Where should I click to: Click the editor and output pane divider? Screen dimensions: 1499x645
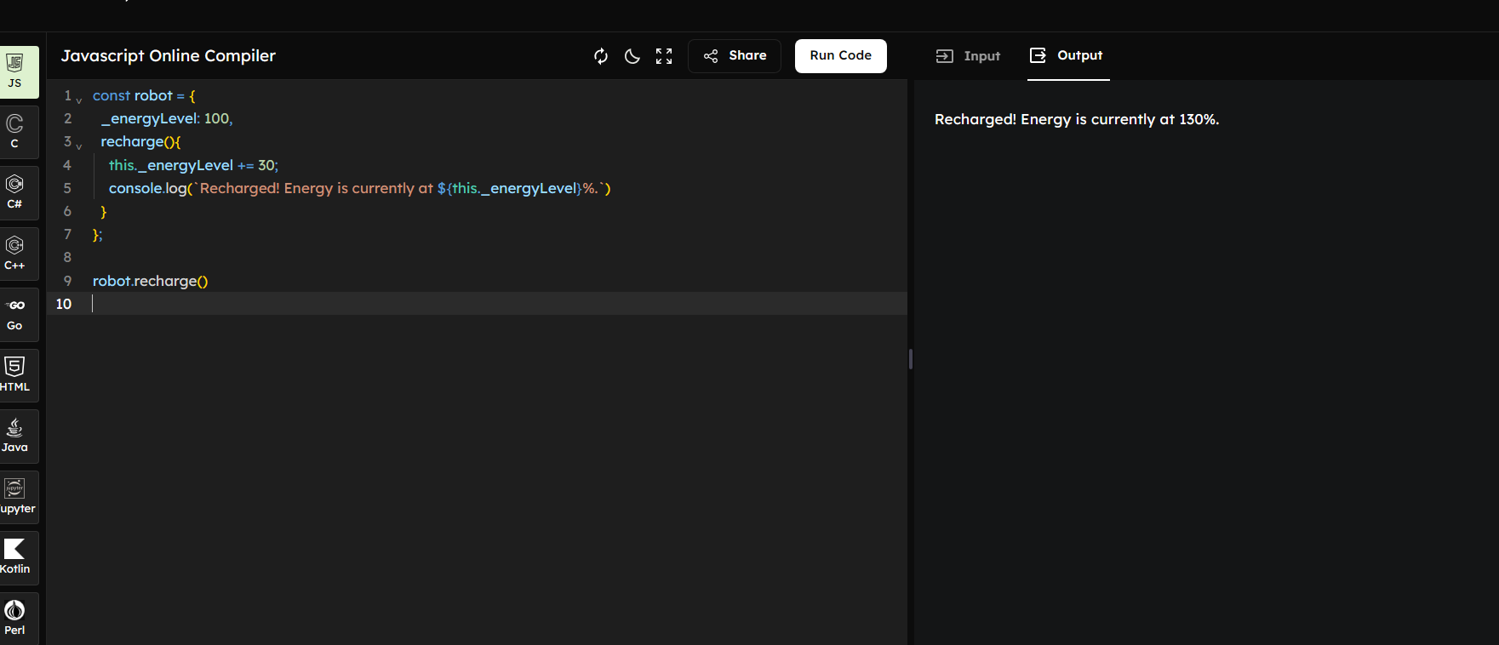(910, 359)
